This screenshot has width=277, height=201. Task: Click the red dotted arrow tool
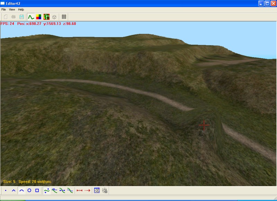(x=87, y=190)
